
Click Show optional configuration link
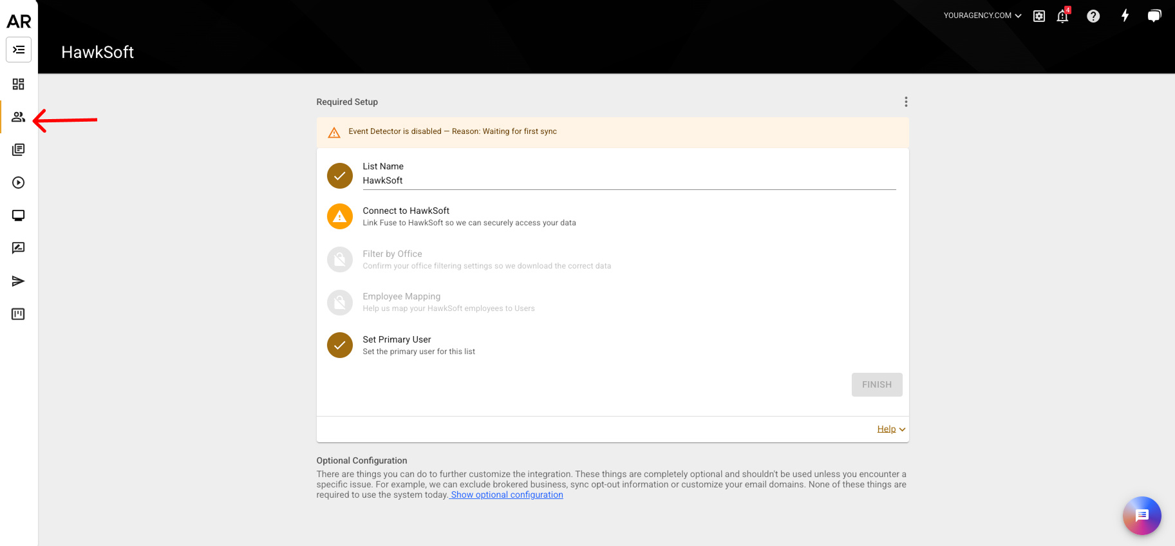click(x=507, y=494)
